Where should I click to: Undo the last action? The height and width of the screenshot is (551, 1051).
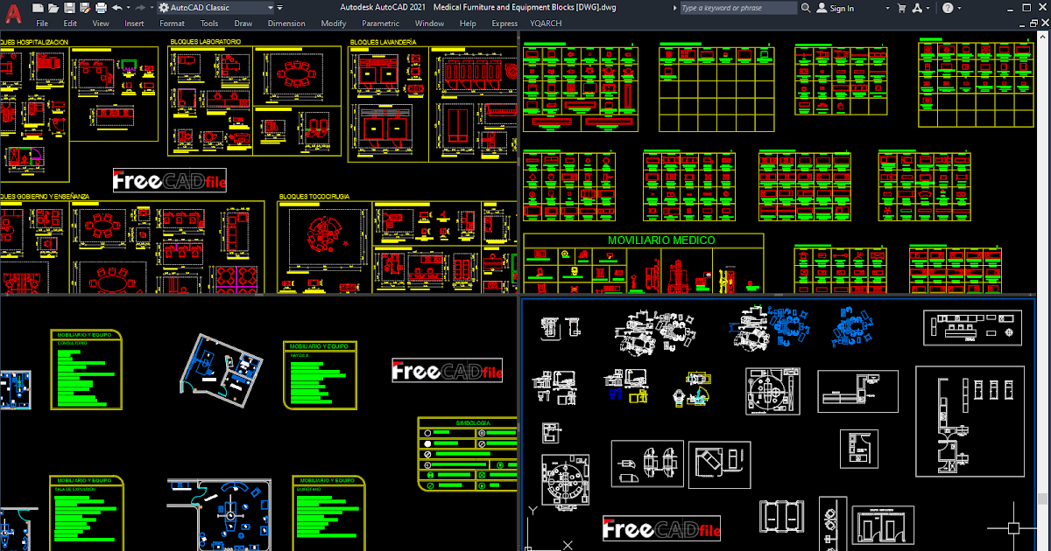pyautogui.click(x=116, y=8)
